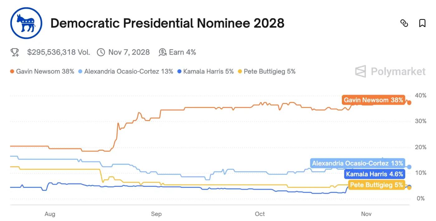Image resolution: width=436 pixels, height=221 pixels.
Task: Bookmark this market
Action: tap(422, 23)
